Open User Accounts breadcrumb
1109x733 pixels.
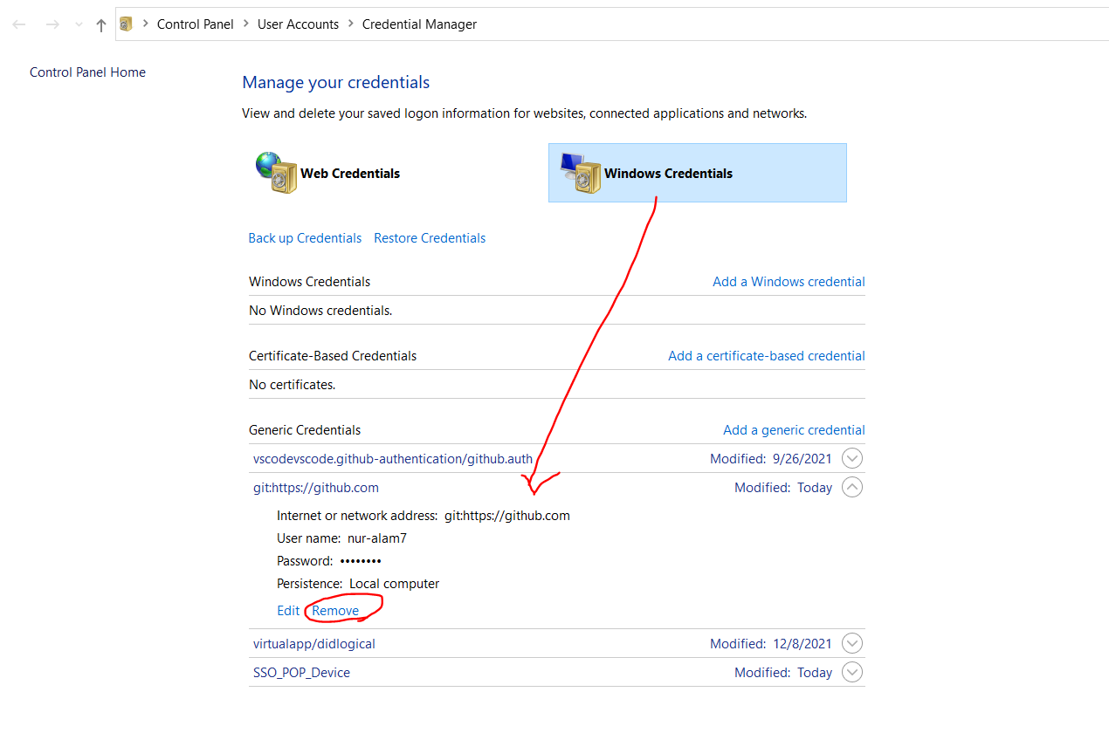click(x=298, y=24)
